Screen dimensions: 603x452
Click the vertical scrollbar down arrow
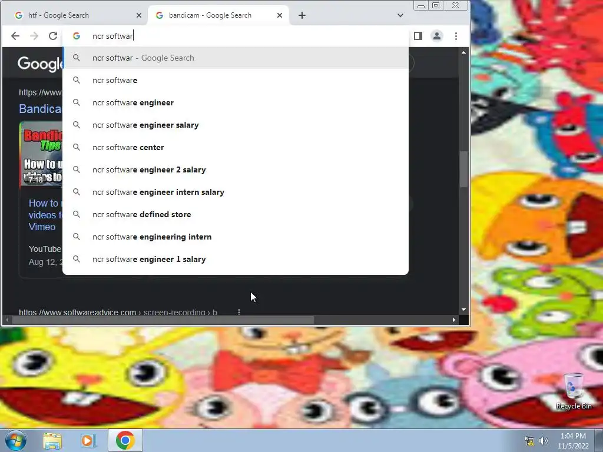(x=464, y=310)
